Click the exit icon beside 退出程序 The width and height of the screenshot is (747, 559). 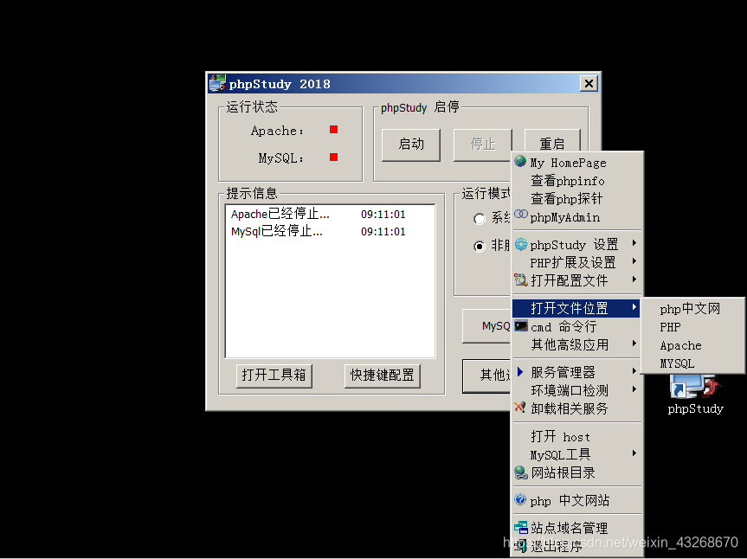(521, 546)
